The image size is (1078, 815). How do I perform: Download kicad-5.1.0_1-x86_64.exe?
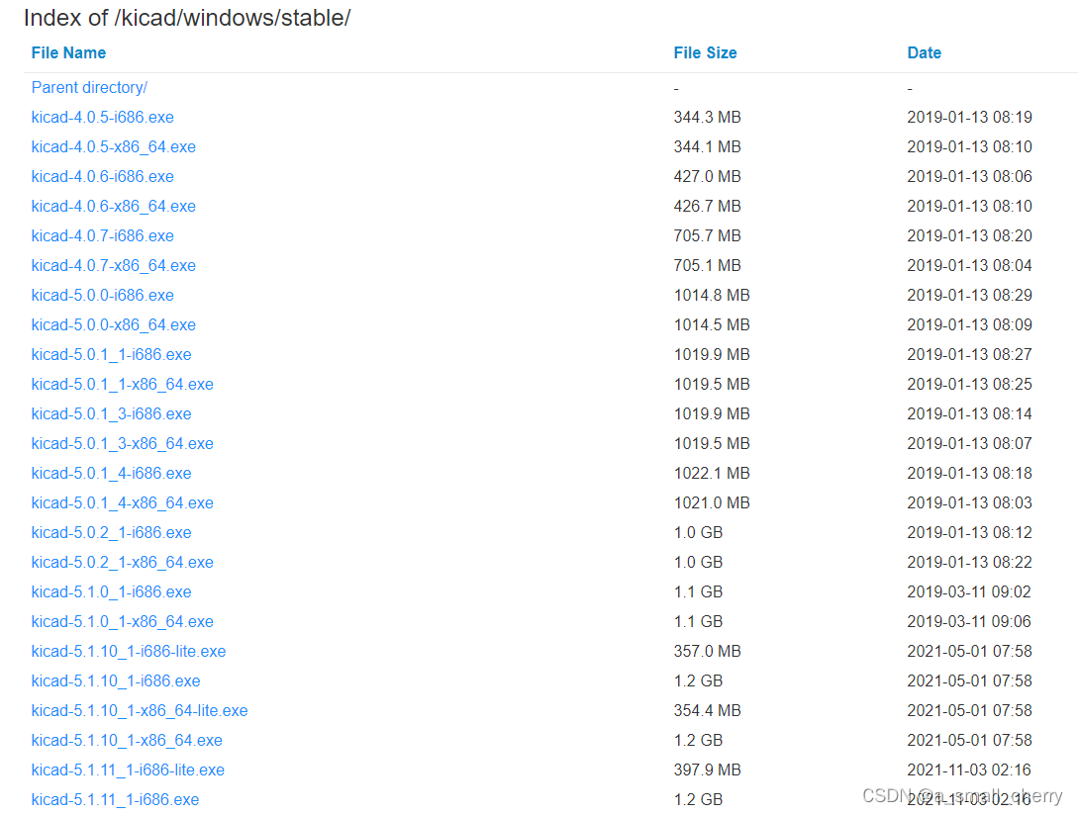[123, 621]
